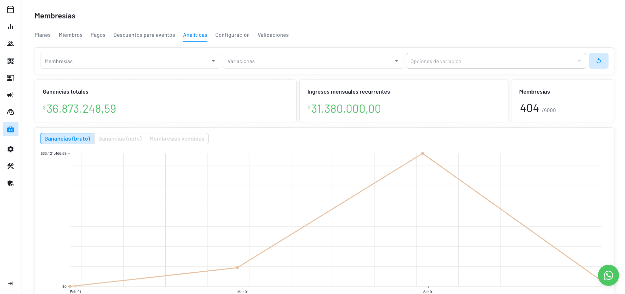Screen dimensions: 625x294
Task: Switch to Descuentos para eventos tab
Action: click(x=144, y=35)
